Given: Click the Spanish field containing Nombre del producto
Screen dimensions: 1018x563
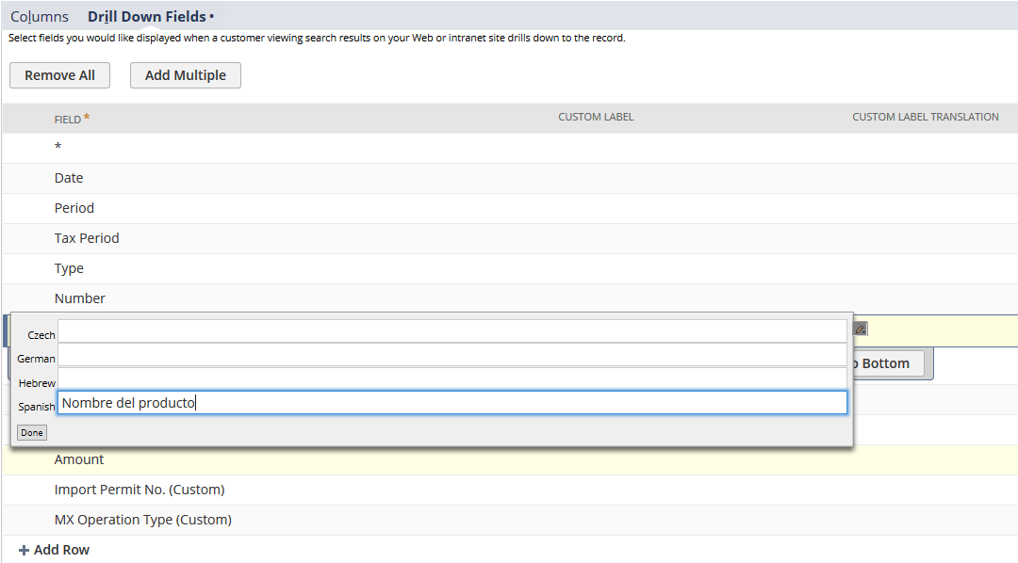Looking at the screenshot, I should [452, 403].
